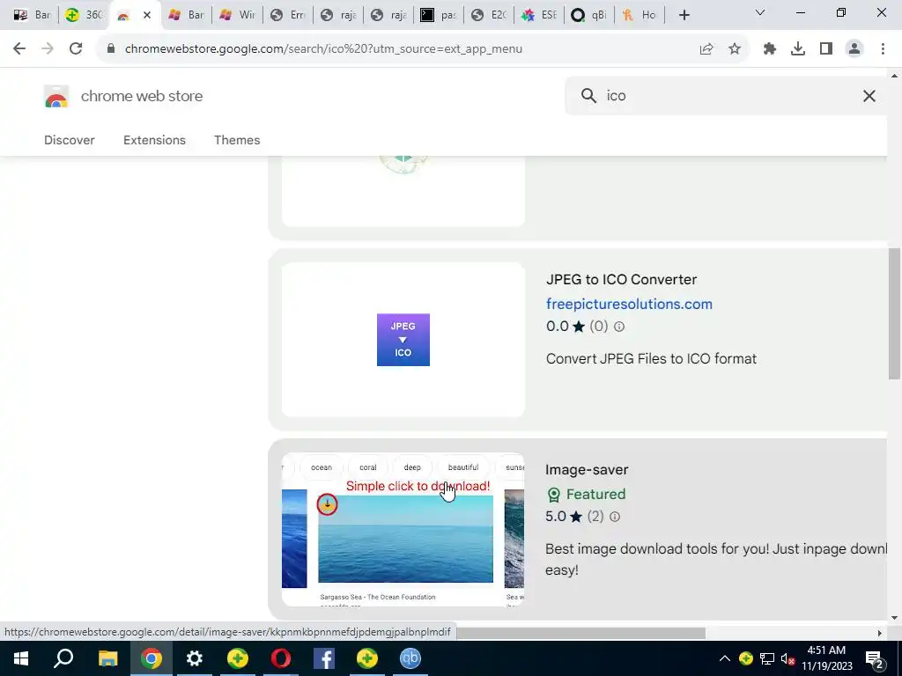Click rating info icon for Image-saver
The width and height of the screenshot is (902, 676).
(x=614, y=517)
